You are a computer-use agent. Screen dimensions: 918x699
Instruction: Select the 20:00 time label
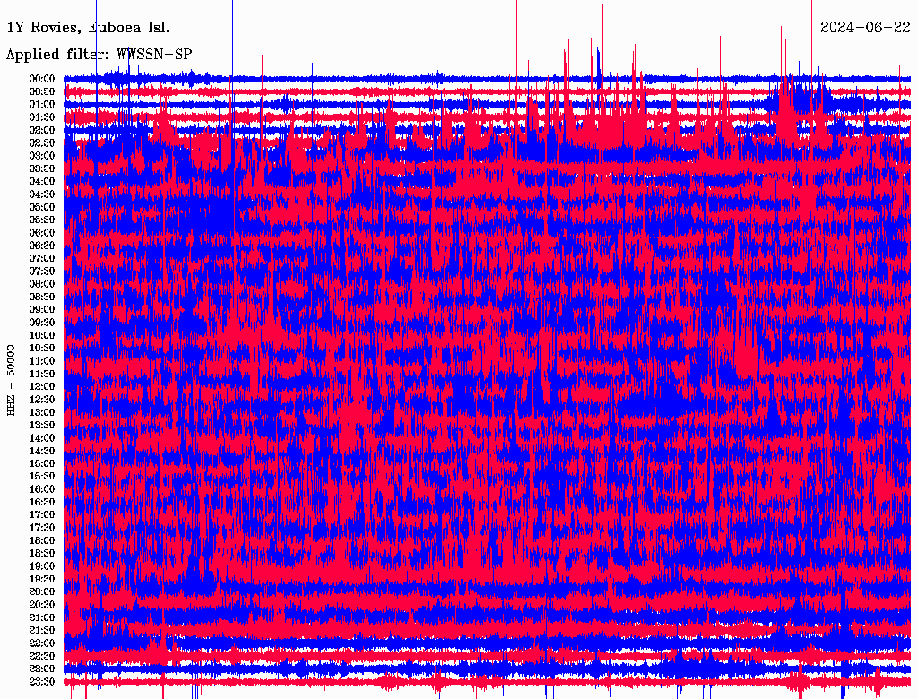42,591
